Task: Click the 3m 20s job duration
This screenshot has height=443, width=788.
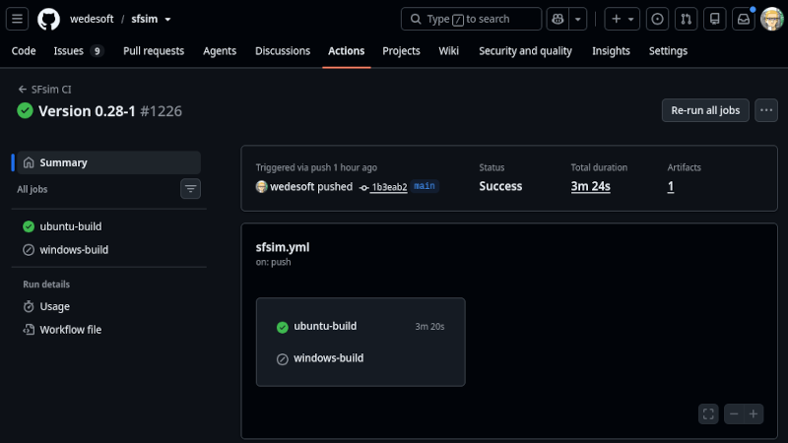Action: click(x=429, y=327)
